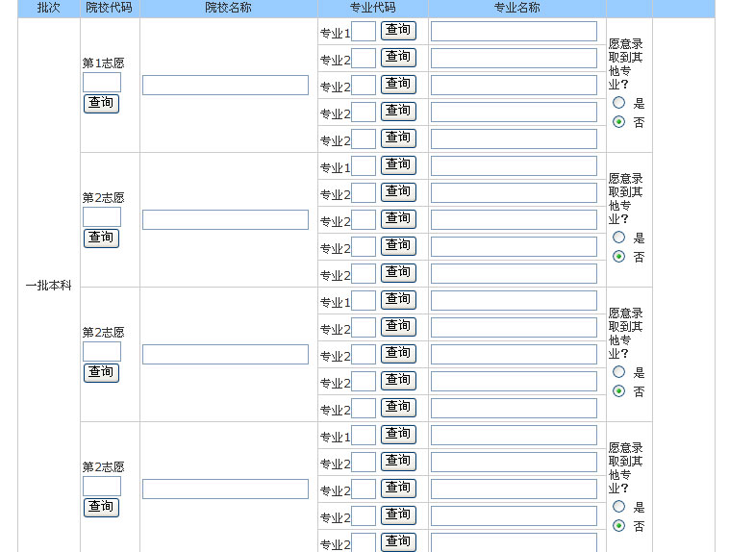Click 查询 under the first 第2志愿 code box
Screen dimensions: 729x552
(101, 238)
